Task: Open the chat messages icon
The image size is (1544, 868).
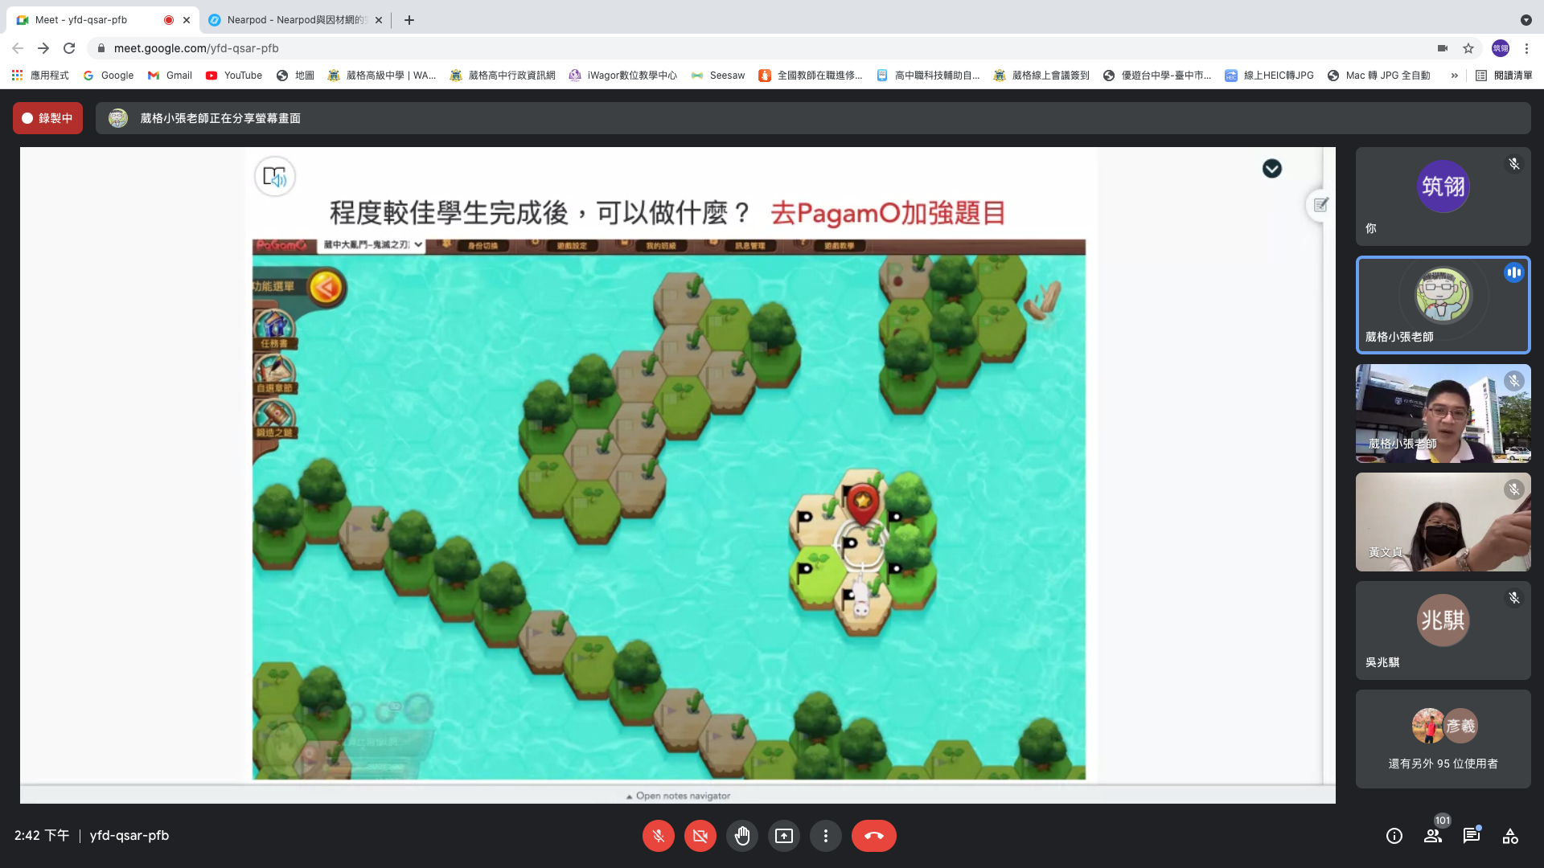Action: pos(1472,836)
